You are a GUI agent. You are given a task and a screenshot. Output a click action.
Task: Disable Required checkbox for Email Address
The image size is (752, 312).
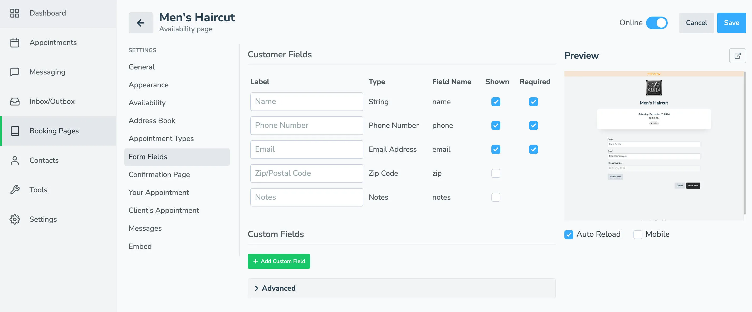click(533, 149)
